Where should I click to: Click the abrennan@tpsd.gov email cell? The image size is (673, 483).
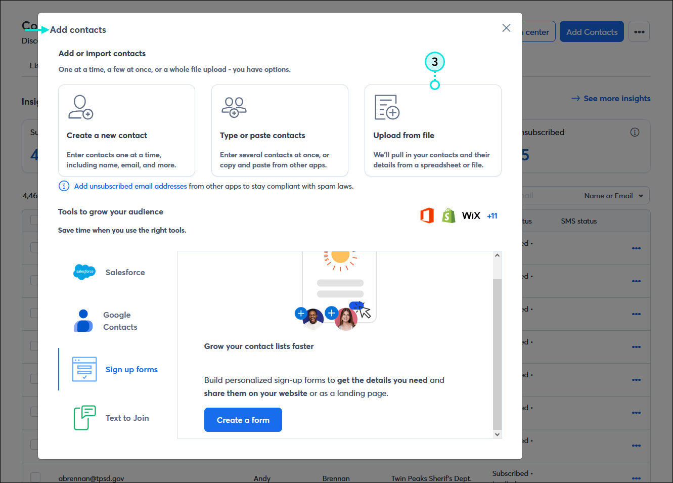tap(92, 478)
